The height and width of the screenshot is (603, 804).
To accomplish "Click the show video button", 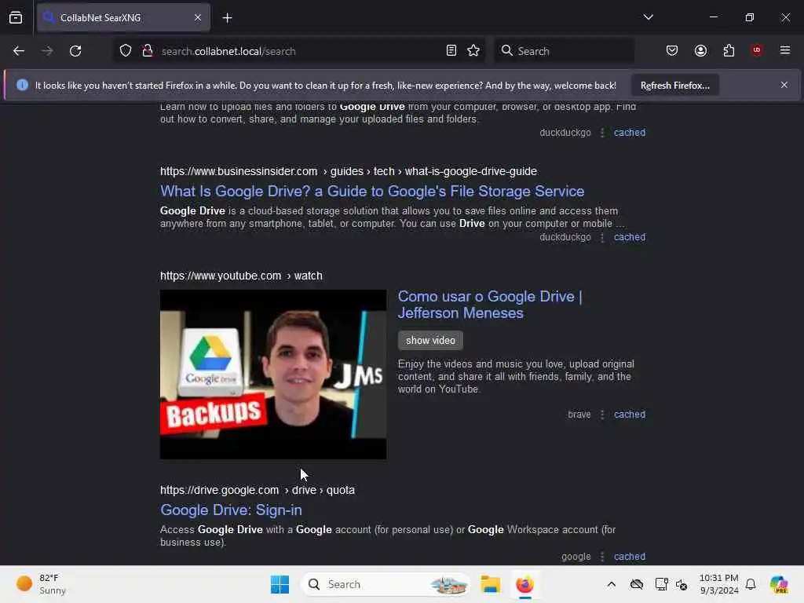I will pyautogui.click(x=430, y=341).
